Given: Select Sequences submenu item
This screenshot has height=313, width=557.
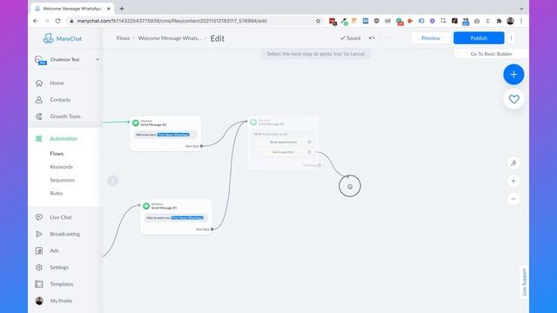Looking at the screenshot, I should tap(62, 180).
